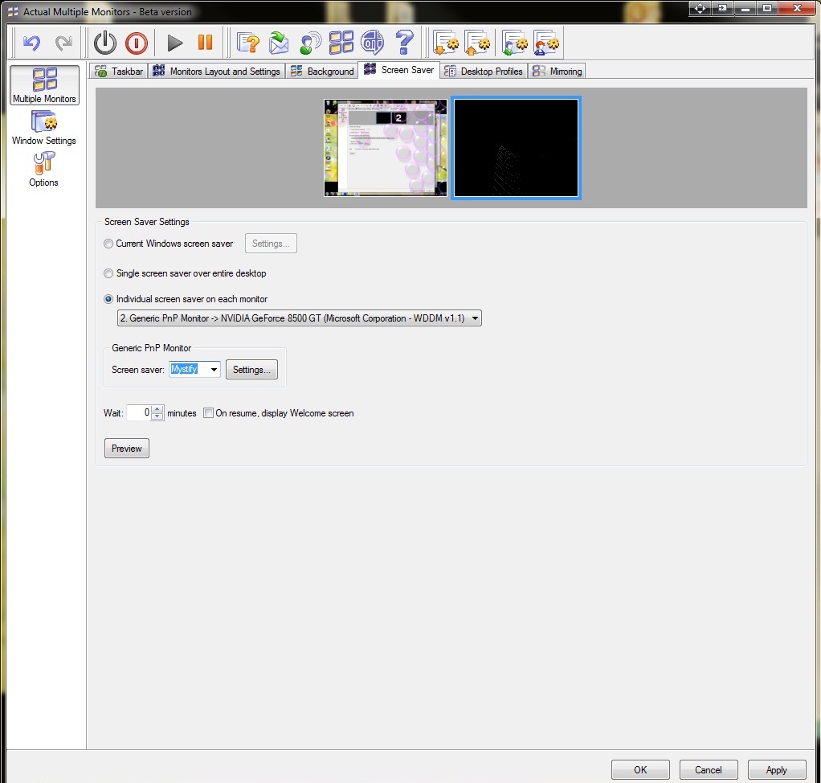Click the envelope with green arrow icon
Viewport: 821px width, 783px height.
[279, 43]
